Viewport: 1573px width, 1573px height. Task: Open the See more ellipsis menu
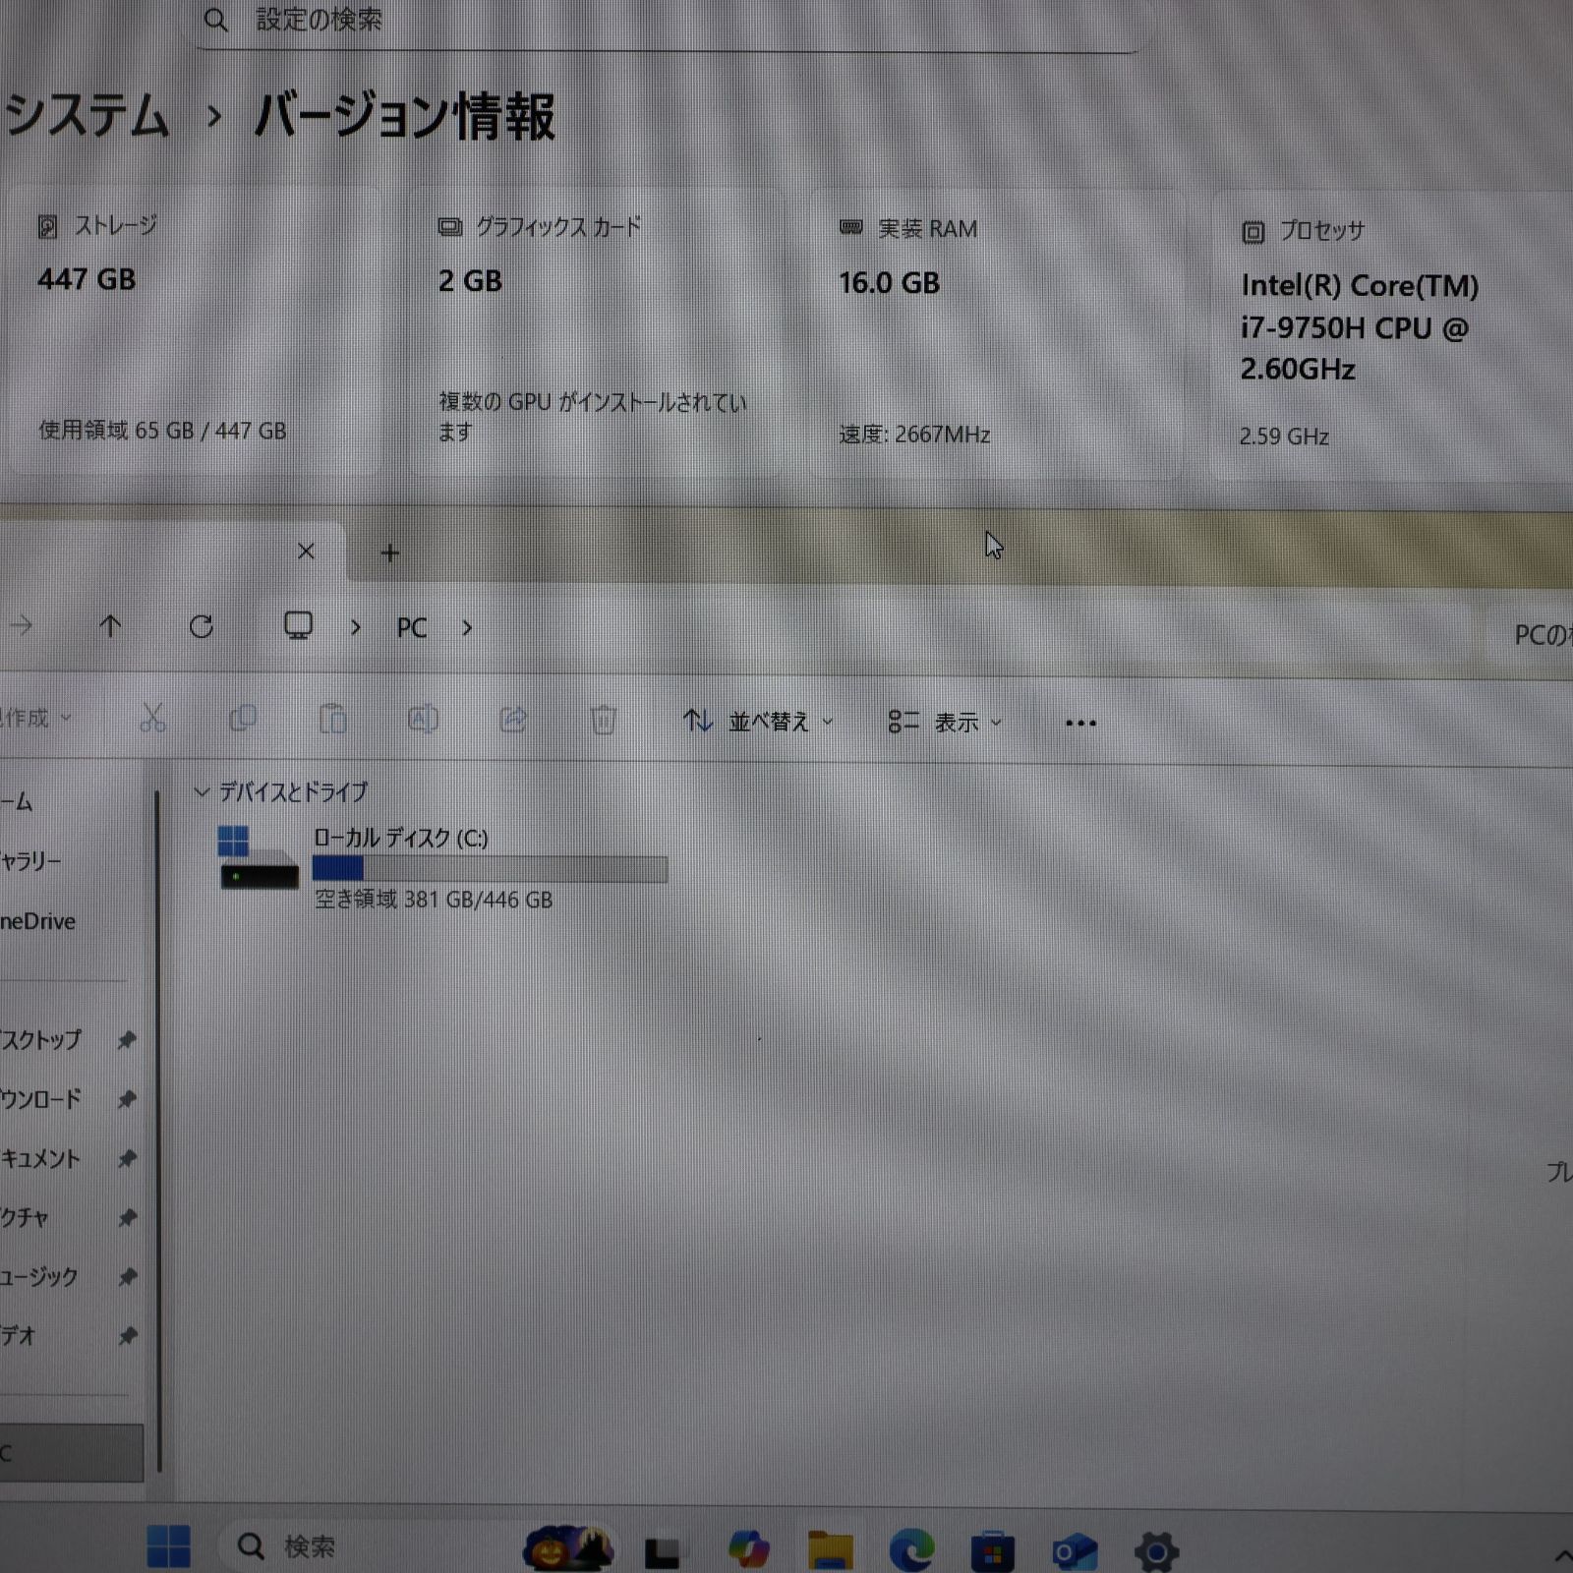(1079, 723)
